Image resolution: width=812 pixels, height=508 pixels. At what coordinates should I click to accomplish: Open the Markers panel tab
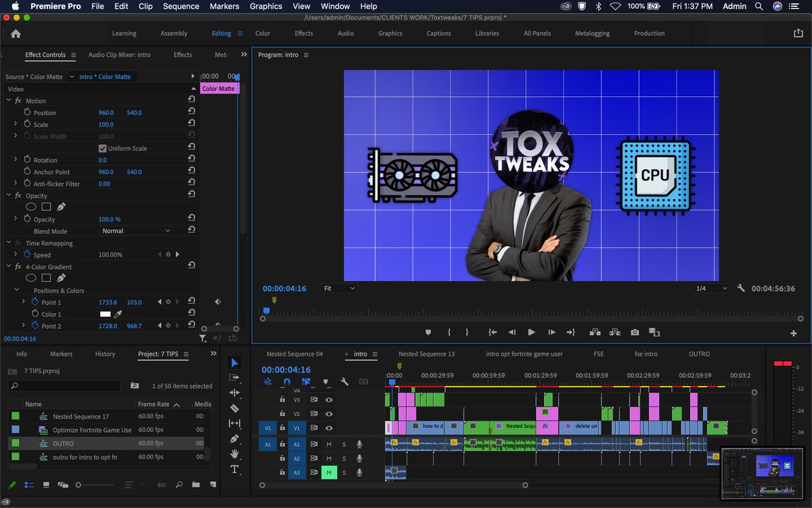coord(61,354)
